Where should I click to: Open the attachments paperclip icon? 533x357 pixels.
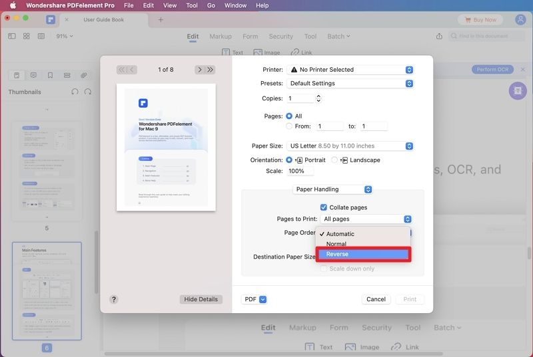pos(84,75)
